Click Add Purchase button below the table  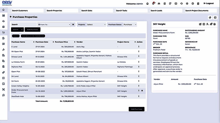(x=136, y=109)
